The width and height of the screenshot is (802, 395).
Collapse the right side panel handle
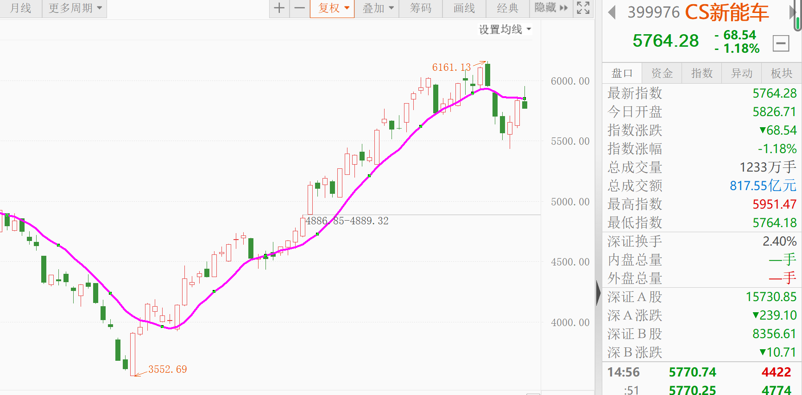pos(598,293)
